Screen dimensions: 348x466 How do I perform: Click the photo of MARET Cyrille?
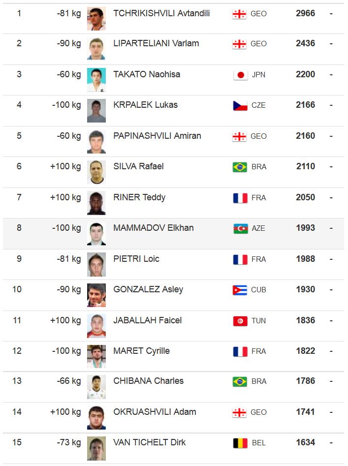pos(96,356)
